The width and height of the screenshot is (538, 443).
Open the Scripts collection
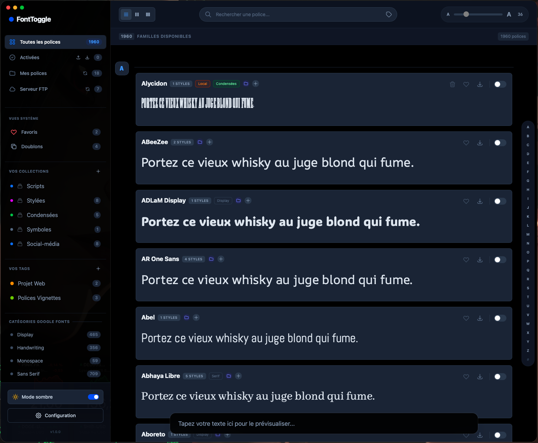pos(55,186)
